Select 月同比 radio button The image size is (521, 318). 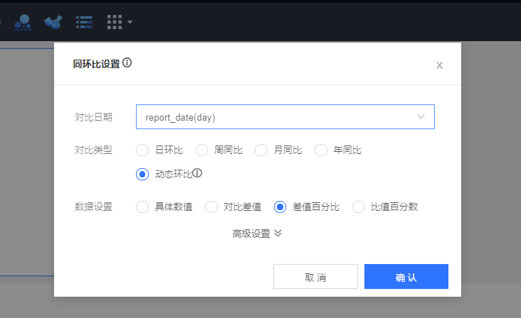click(x=261, y=150)
